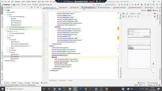Expand the layout folder arrow

(8, 48)
